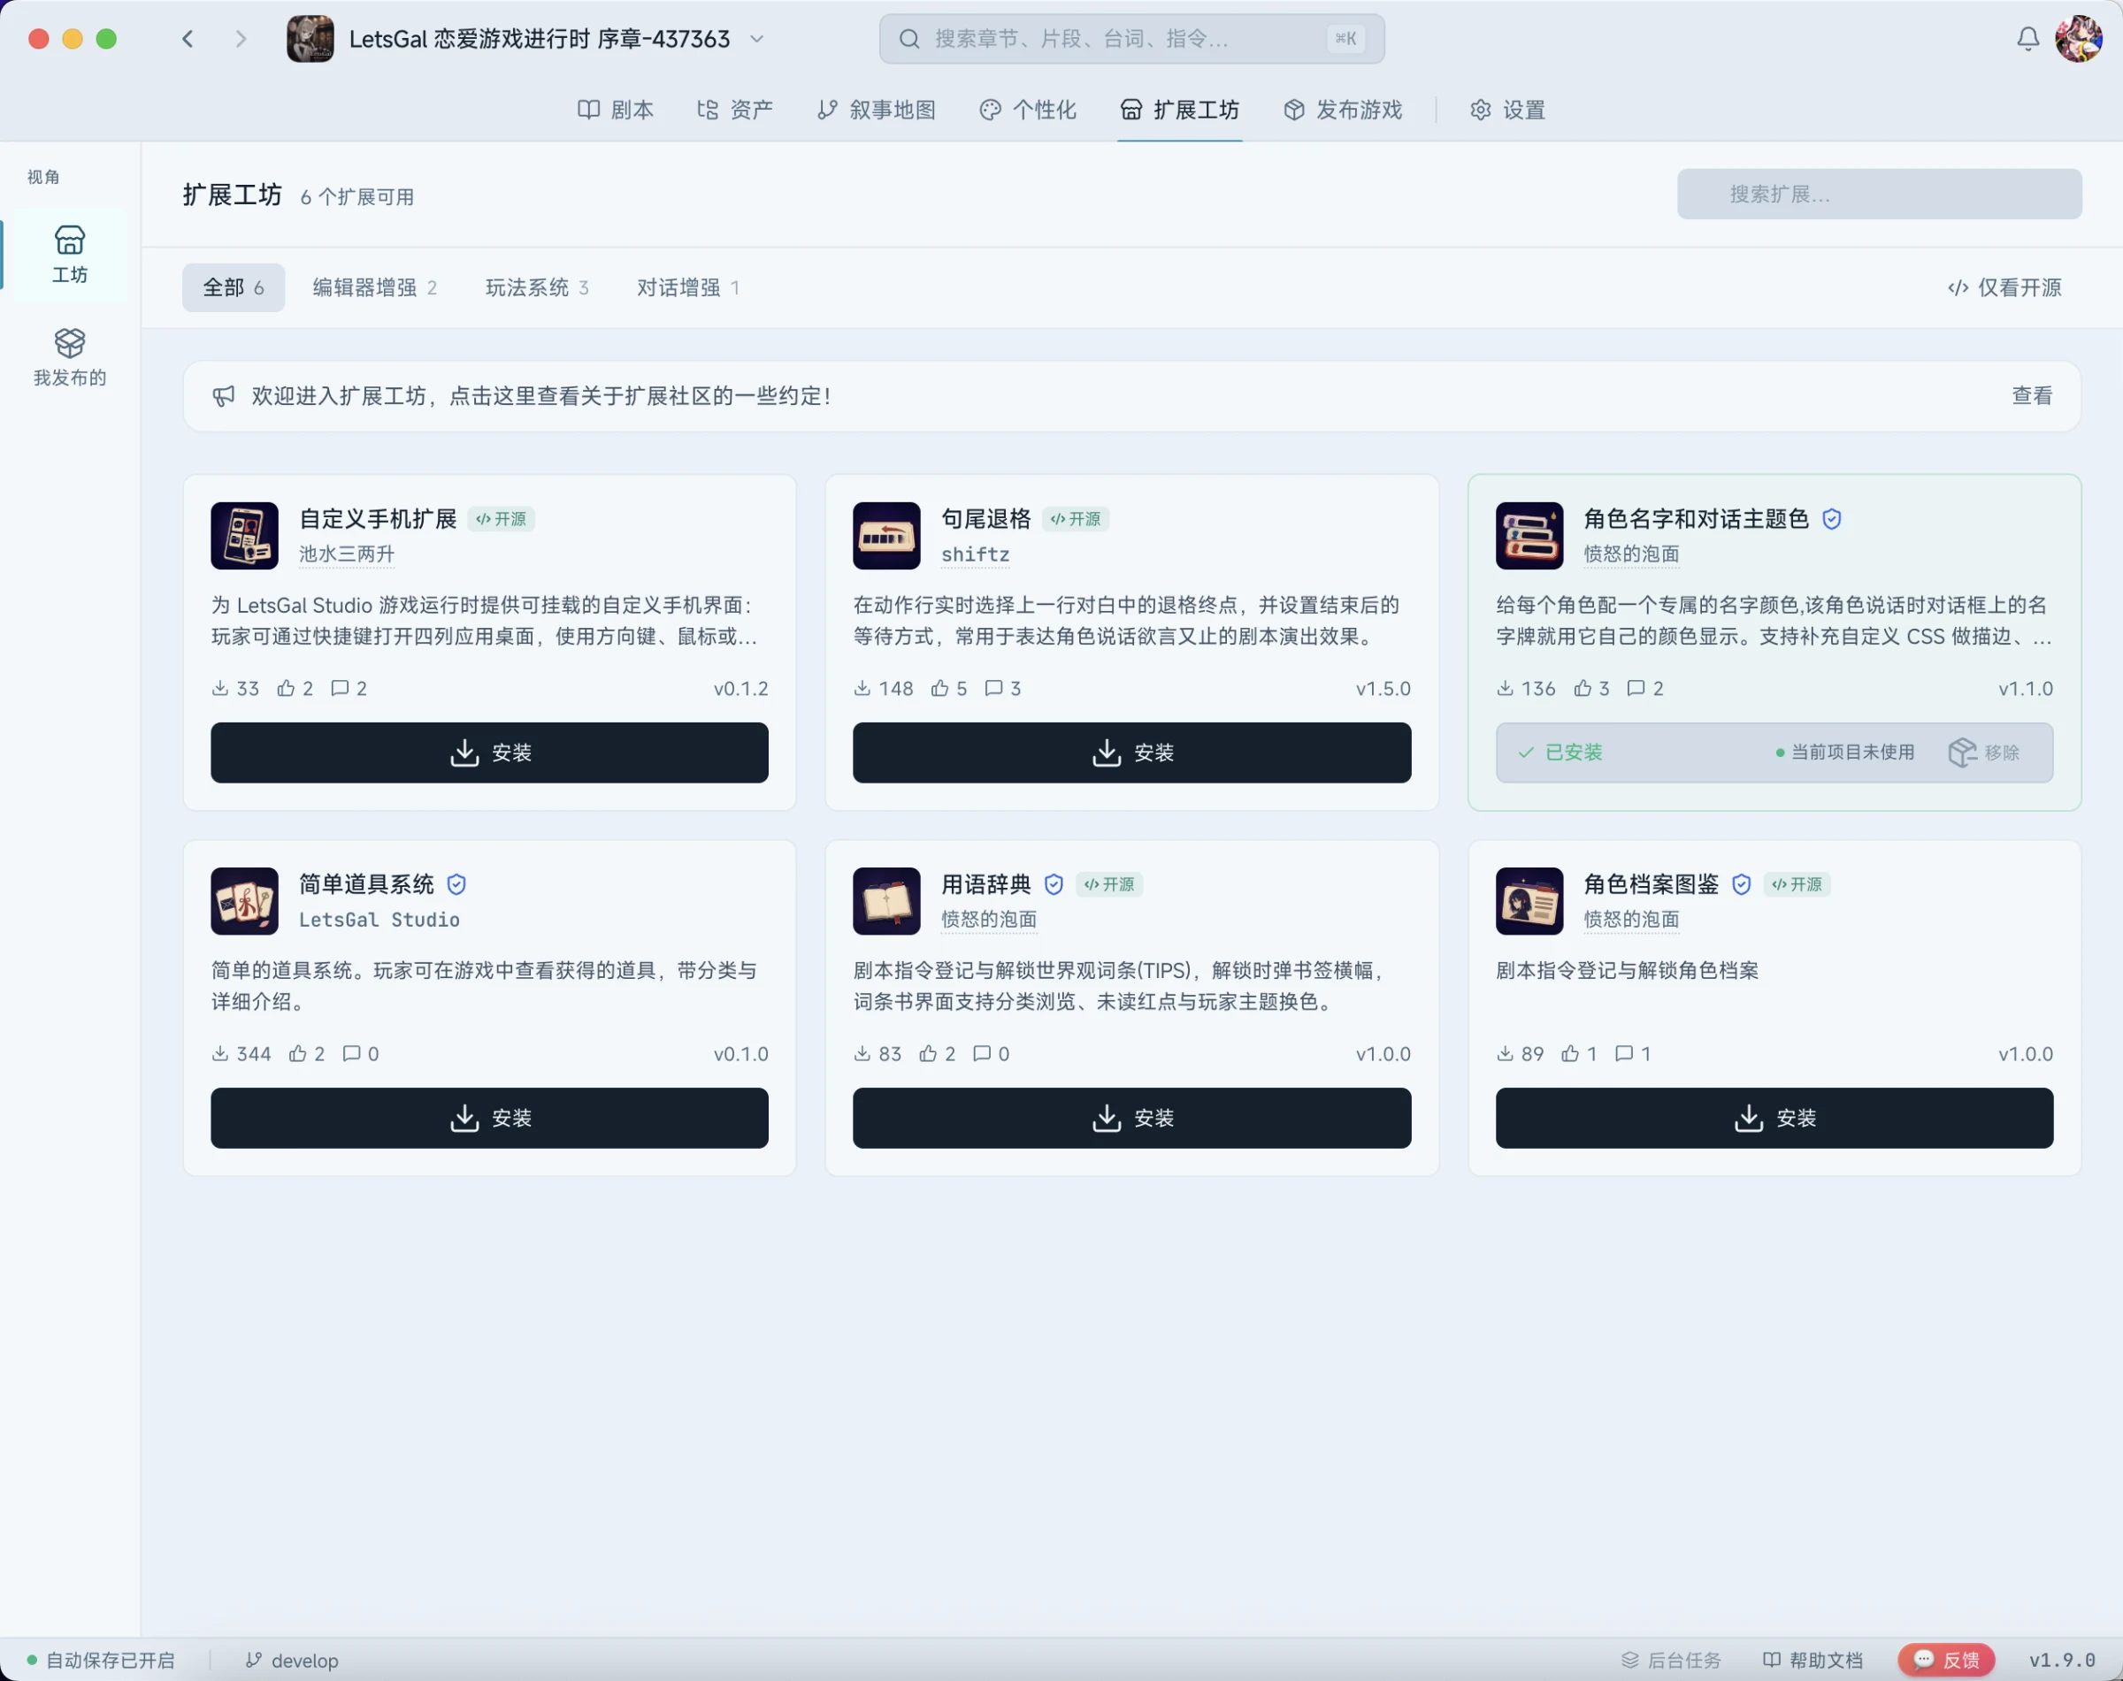Click 查看 on the welcome banner

click(x=2031, y=395)
